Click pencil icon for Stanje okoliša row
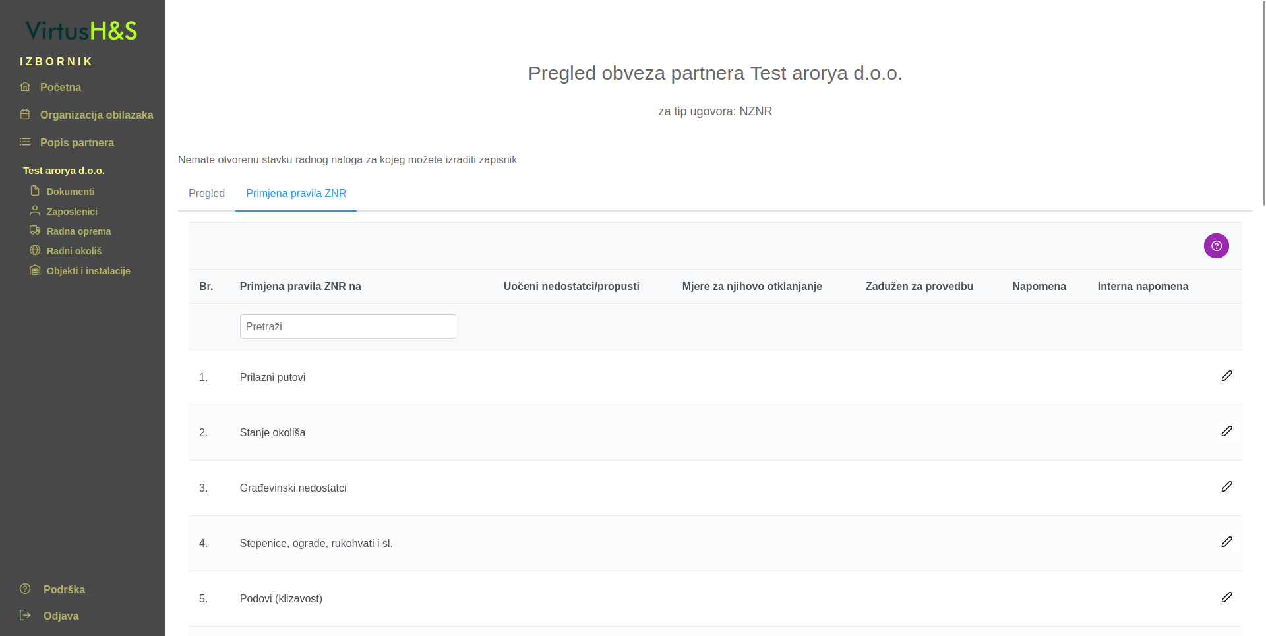The width and height of the screenshot is (1266, 636). point(1226,431)
